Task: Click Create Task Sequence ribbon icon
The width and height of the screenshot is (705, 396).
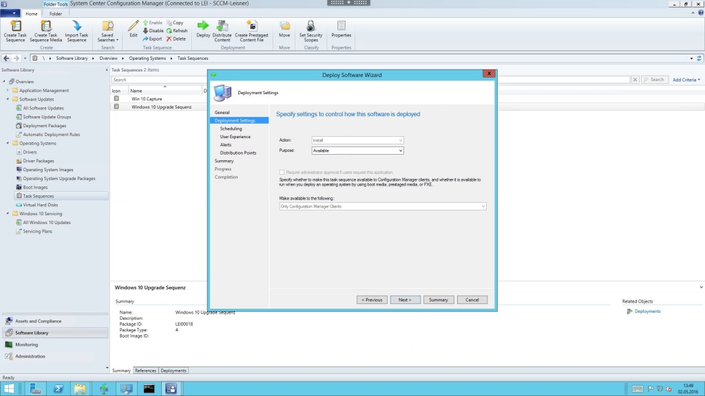Action: coord(15,31)
